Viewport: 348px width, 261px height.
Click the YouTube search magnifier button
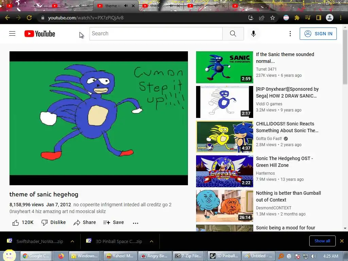(x=233, y=34)
